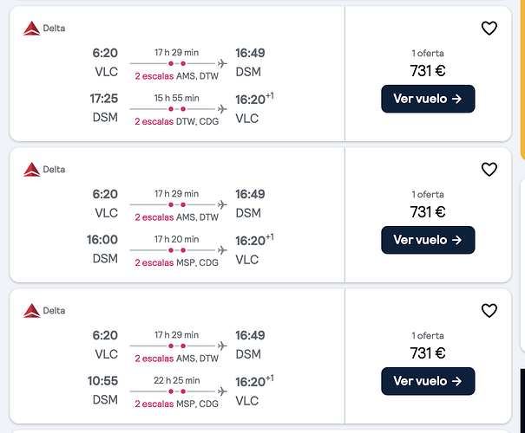The width and height of the screenshot is (525, 433).
Task: Favorite the second Delta flight result
Action: point(489,170)
